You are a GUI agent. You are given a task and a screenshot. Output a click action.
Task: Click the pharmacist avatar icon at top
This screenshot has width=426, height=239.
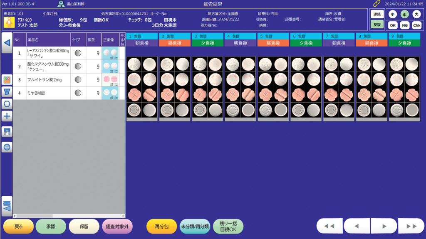tap(61, 4)
